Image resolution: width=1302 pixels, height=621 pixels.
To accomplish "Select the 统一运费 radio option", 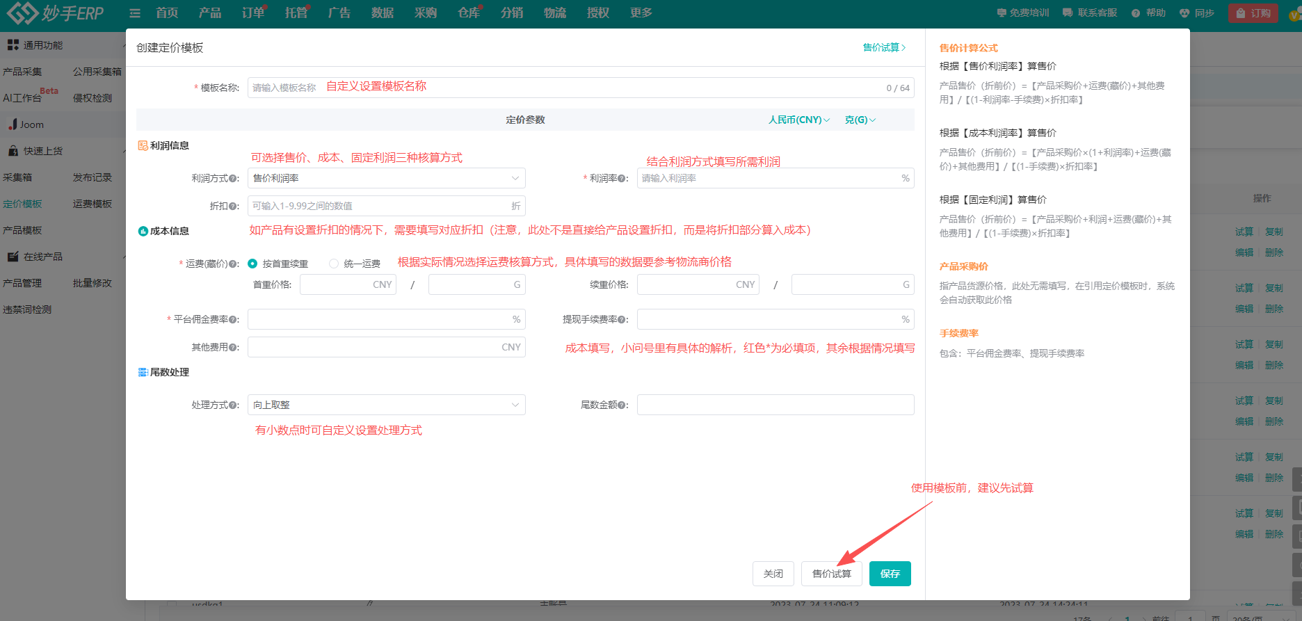I will [x=334, y=264].
